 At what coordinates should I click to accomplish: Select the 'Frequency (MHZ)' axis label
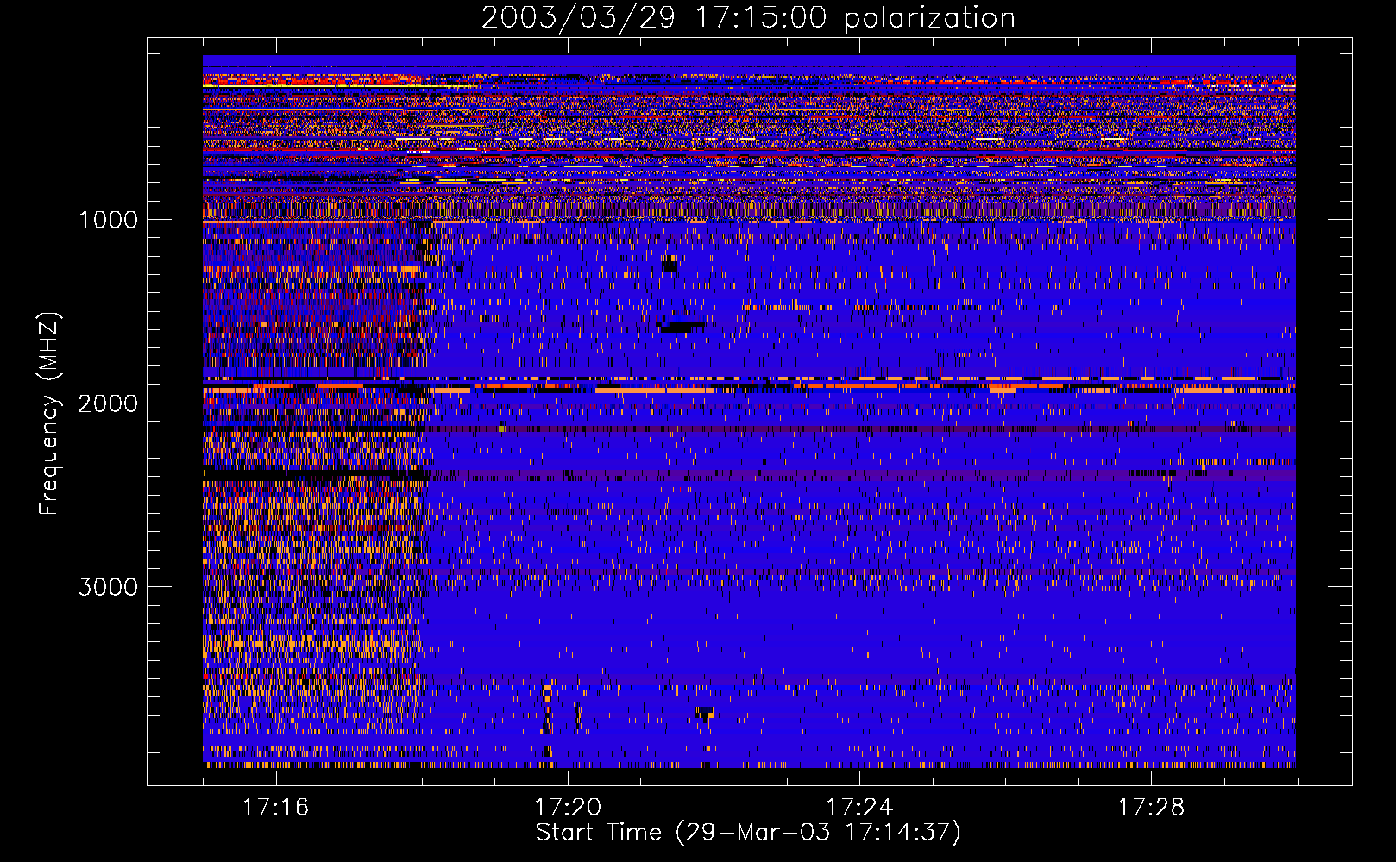click(48, 414)
